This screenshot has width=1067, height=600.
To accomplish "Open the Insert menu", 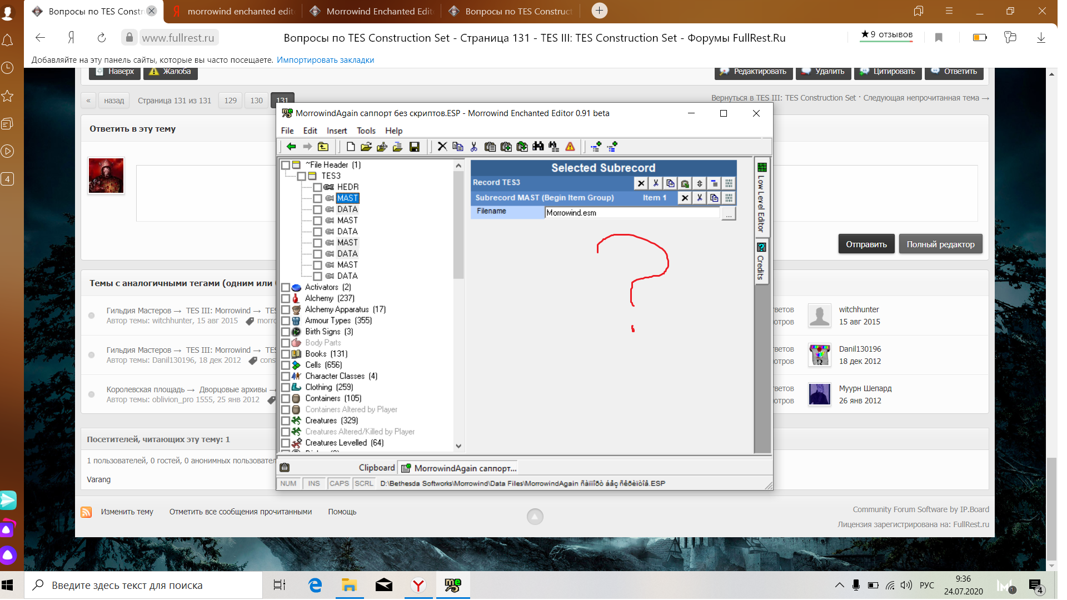I will tap(336, 131).
